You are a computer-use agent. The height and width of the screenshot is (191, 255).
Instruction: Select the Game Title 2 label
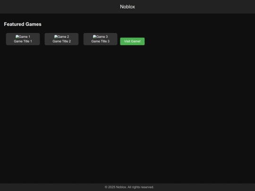pos(61,41)
